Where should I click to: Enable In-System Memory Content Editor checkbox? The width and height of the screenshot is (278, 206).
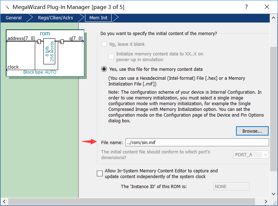100,173
